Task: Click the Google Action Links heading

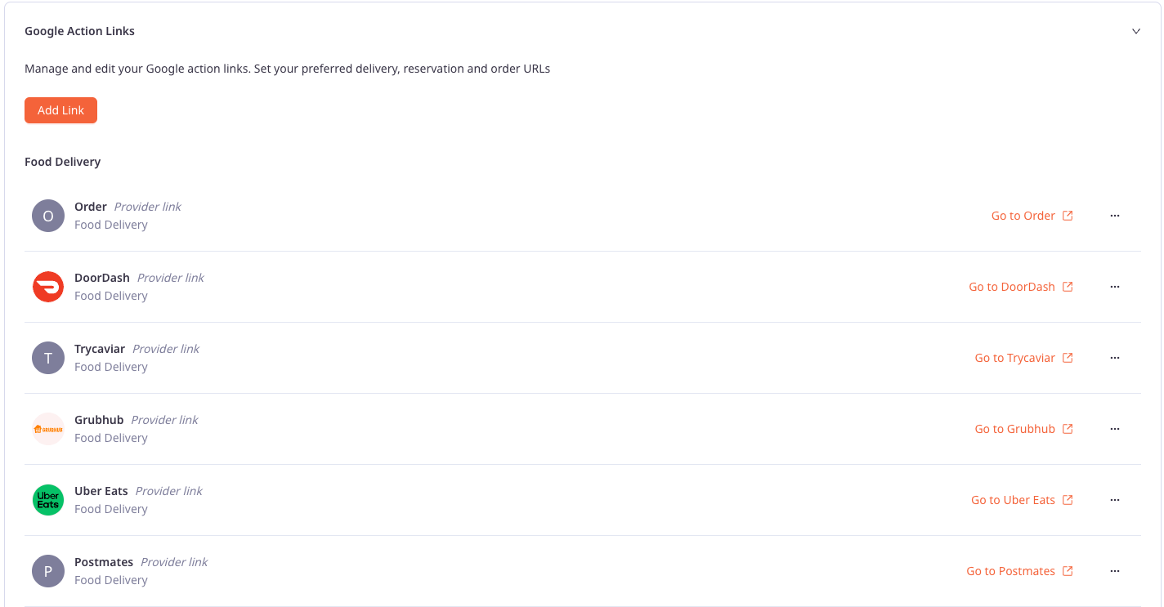Action: click(79, 31)
